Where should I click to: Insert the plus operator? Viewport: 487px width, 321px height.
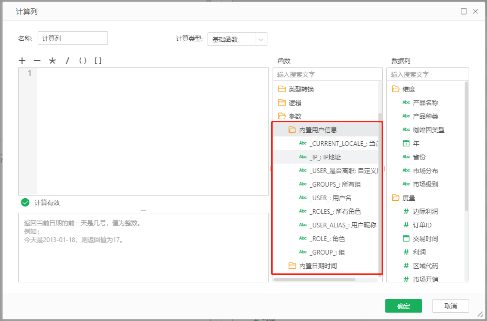[21, 61]
